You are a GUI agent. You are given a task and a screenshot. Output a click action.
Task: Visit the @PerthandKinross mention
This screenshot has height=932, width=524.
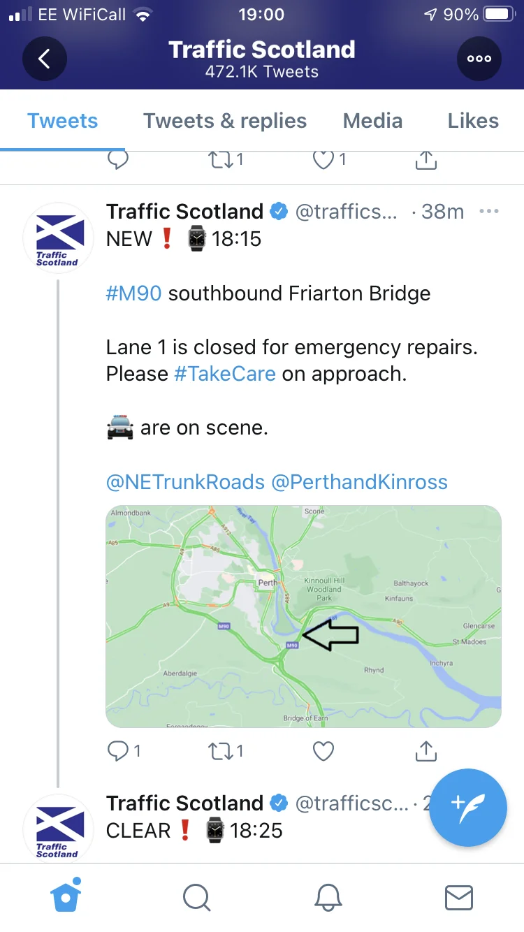point(359,482)
